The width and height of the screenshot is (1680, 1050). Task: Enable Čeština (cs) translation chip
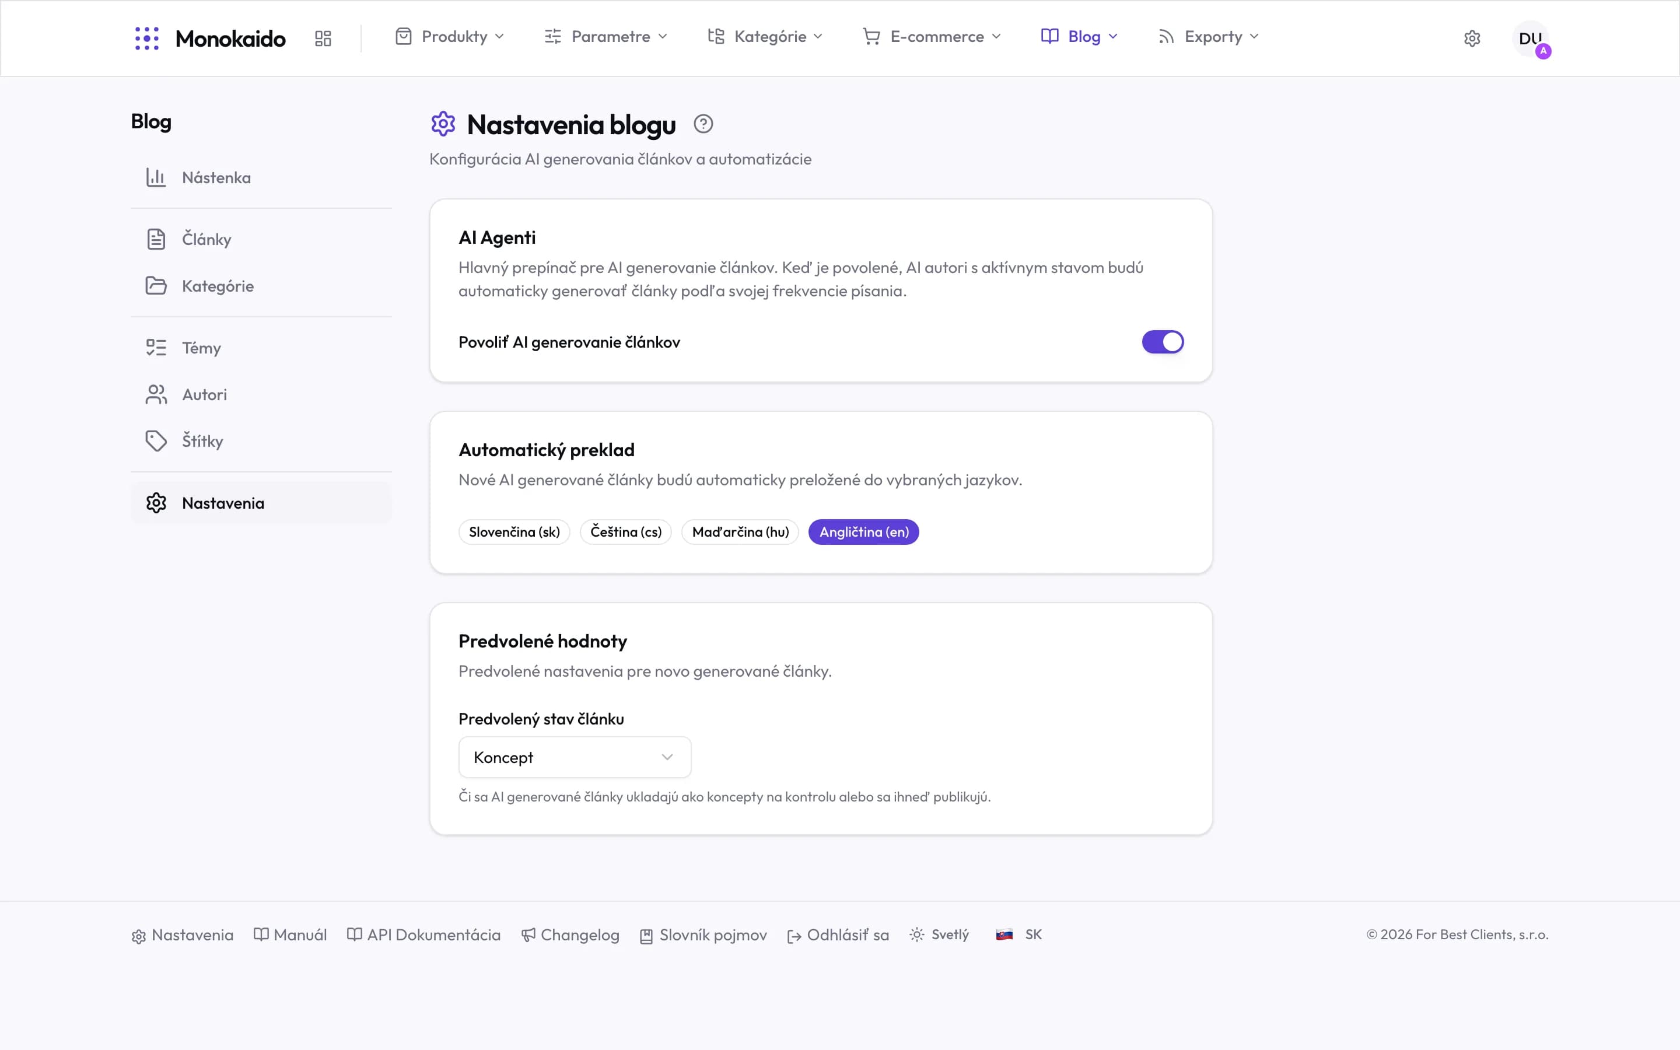(625, 532)
